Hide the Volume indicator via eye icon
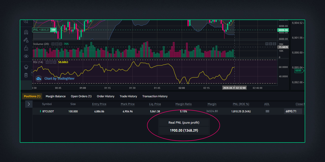Screen dimensions: 325x162 coord(53,44)
